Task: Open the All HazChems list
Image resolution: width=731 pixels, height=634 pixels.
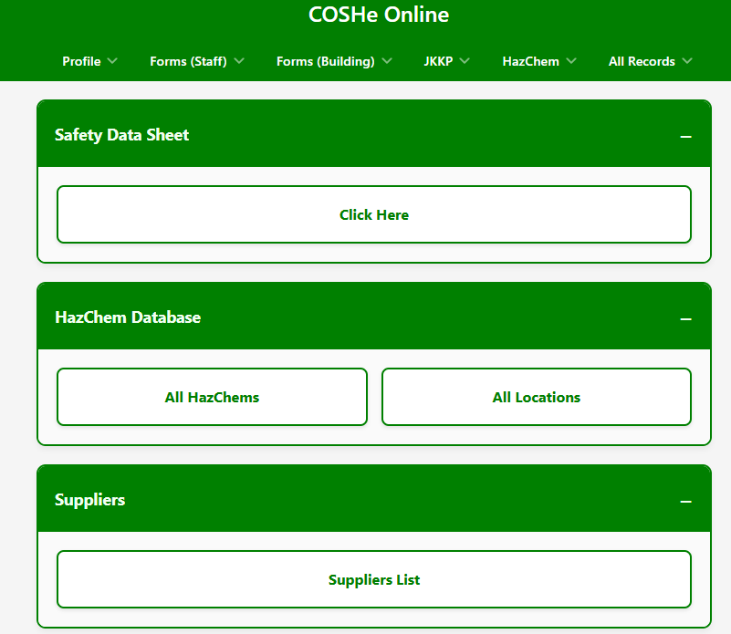Action: click(x=212, y=397)
